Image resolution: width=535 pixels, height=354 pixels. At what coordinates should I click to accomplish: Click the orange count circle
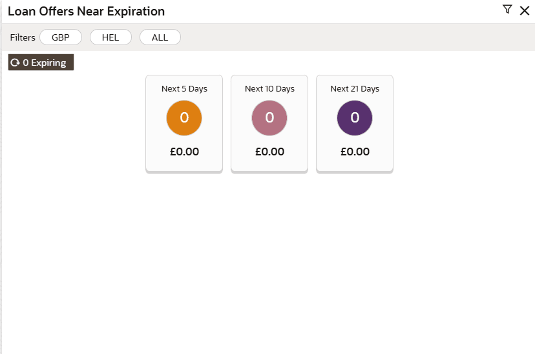point(184,118)
